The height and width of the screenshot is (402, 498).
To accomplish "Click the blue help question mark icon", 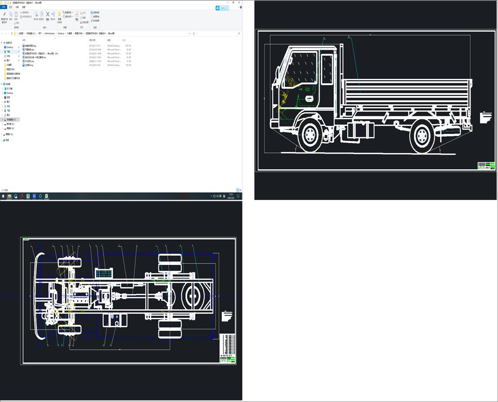I will click(x=241, y=7).
